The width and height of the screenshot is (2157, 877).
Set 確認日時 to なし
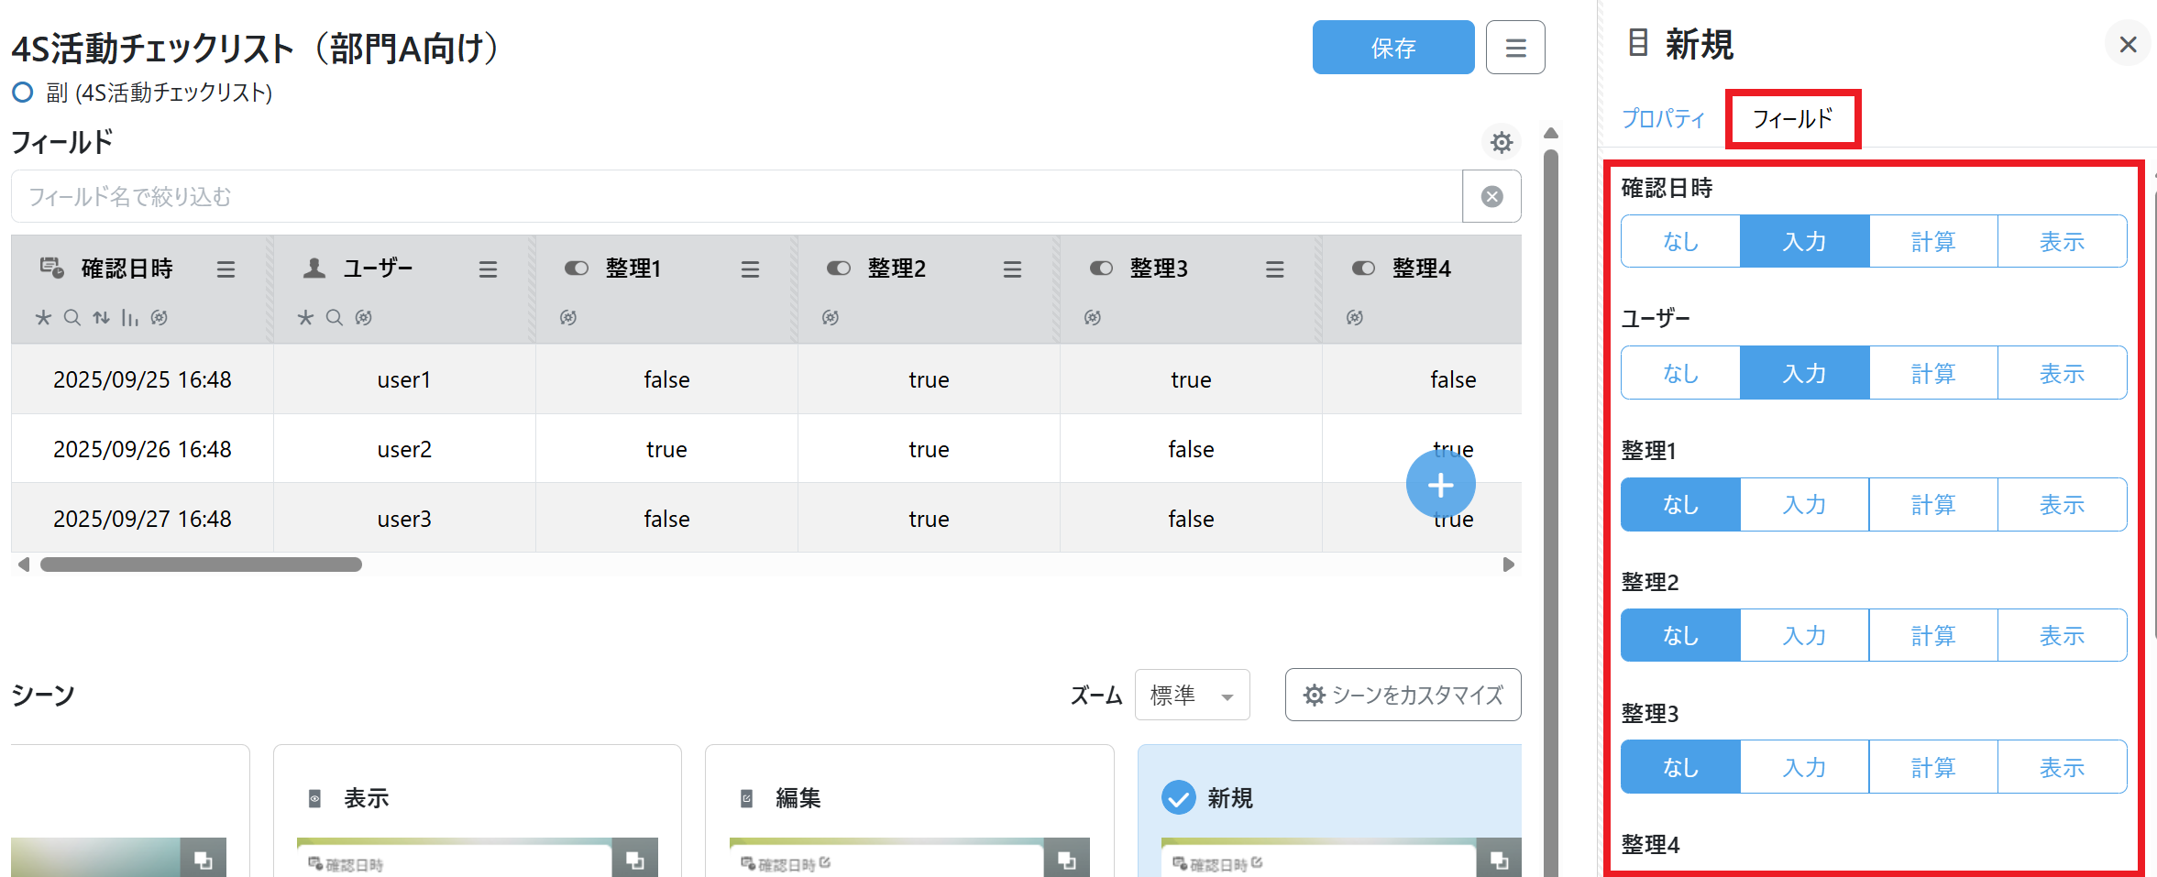click(x=1680, y=242)
